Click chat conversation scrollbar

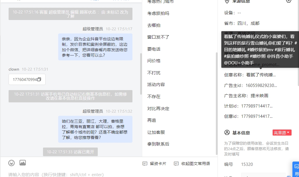coord(141,74)
